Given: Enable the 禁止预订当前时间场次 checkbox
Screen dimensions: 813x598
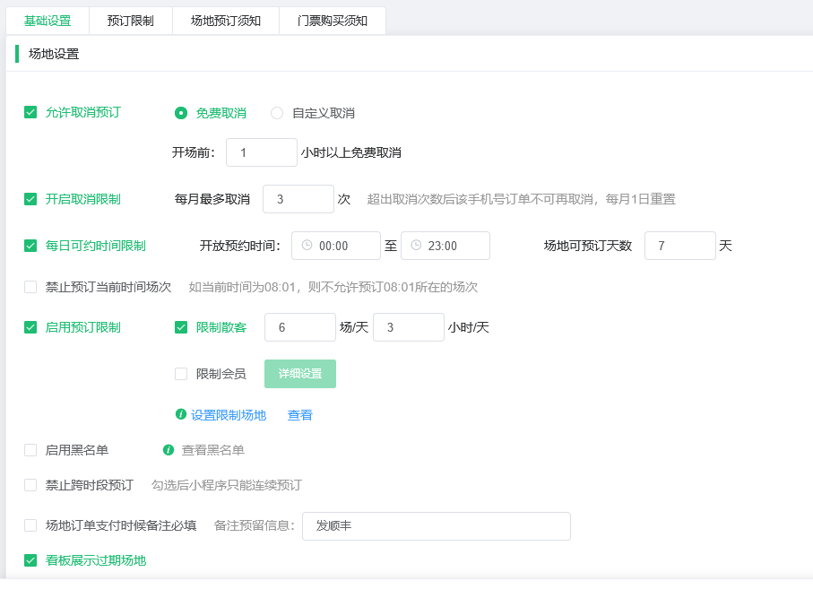Looking at the screenshot, I should point(30,287).
